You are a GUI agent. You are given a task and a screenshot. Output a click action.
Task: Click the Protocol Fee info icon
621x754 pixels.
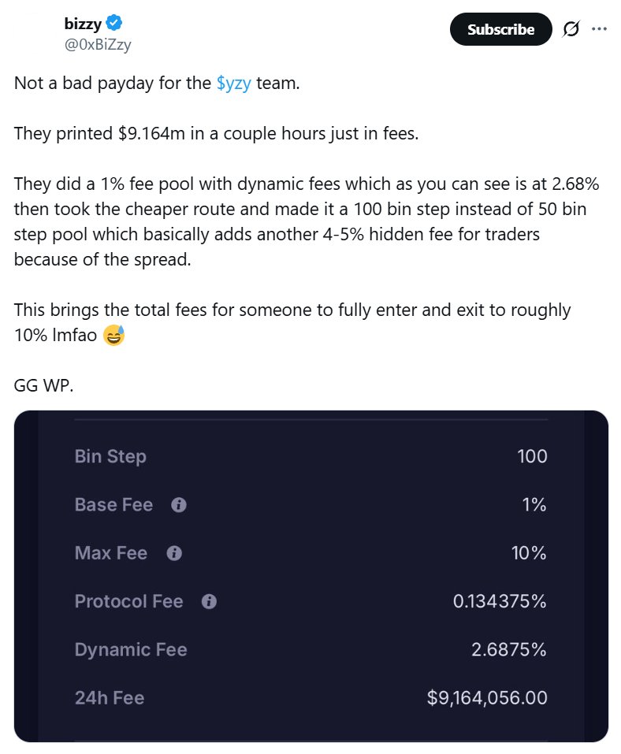coord(209,602)
